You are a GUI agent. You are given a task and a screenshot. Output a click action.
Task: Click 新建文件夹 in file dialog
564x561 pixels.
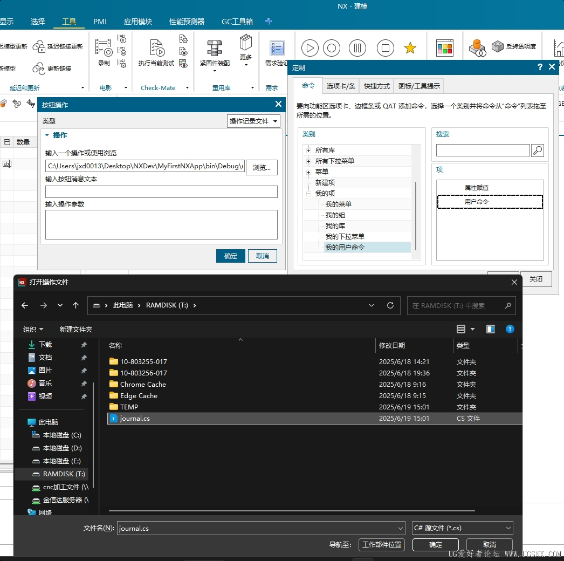76,329
